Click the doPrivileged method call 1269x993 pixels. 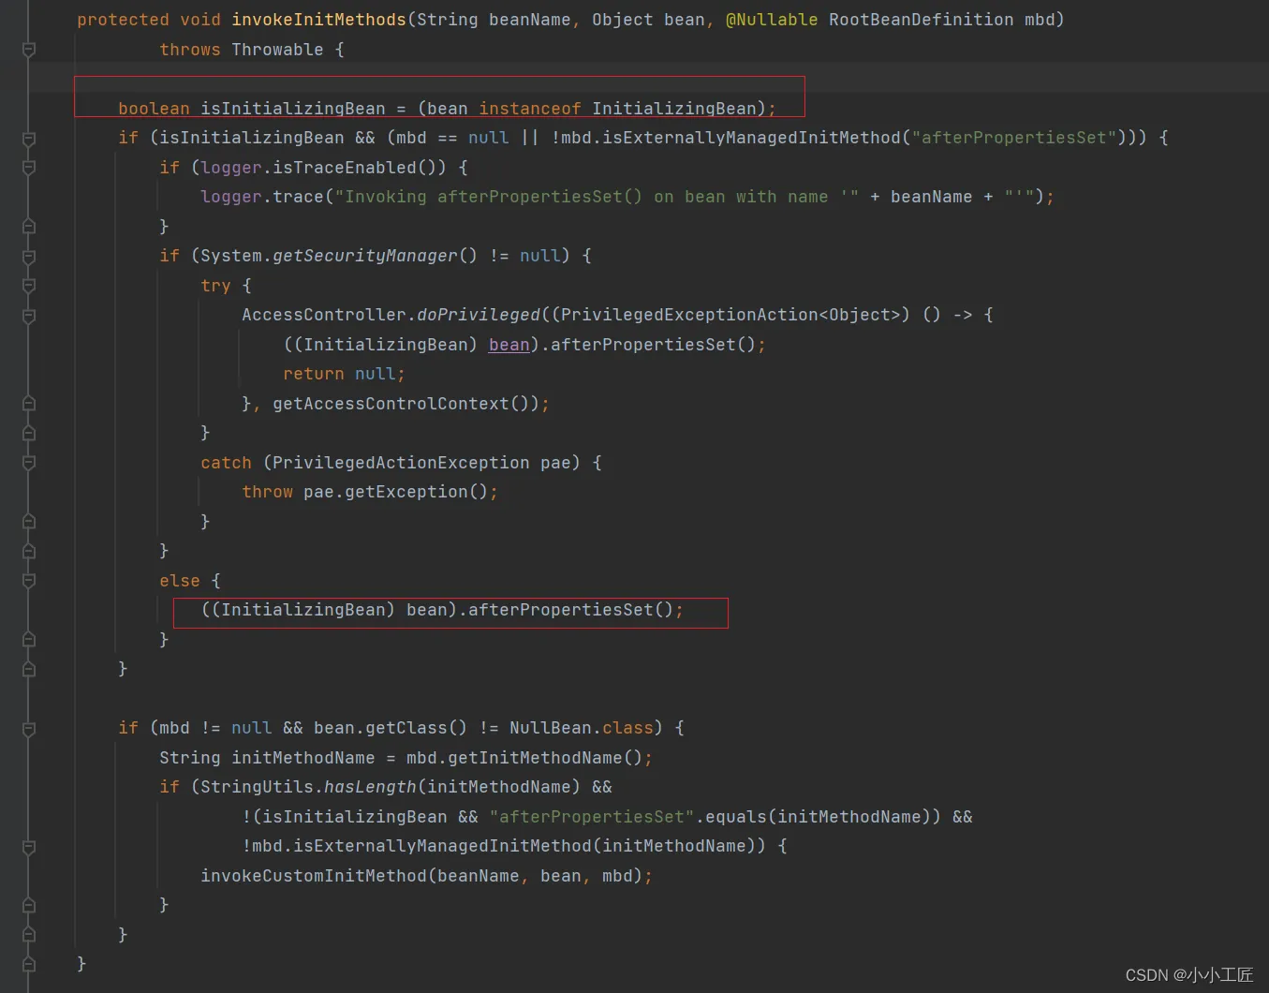[479, 315]
